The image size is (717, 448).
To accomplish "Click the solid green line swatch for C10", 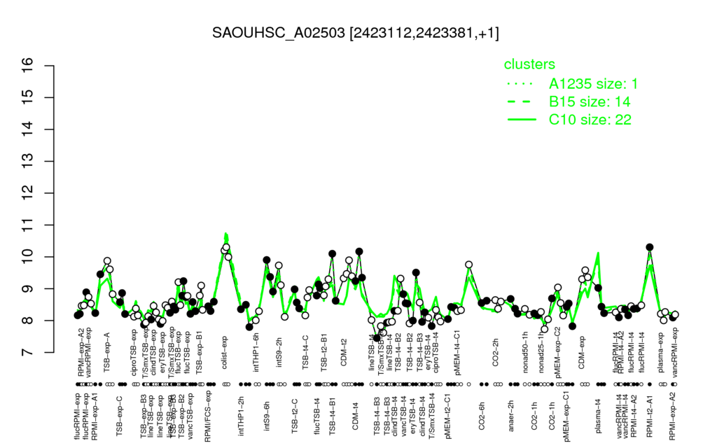I will pyautogui.click(x=521, y=120).
